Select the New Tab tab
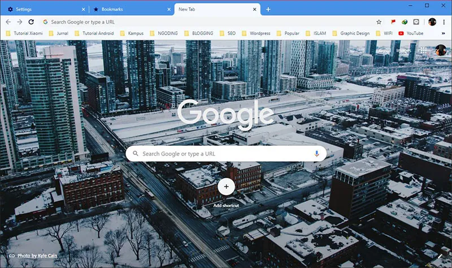This screenshot has width=452, height=268. (x=218, y=9)
